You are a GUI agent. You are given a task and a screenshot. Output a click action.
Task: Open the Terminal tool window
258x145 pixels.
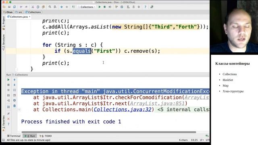(14, 136)
